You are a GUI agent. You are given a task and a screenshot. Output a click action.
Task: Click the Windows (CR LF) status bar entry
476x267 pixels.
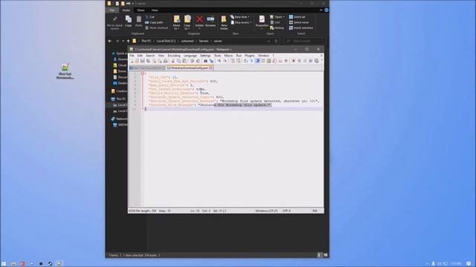(266, 211)
